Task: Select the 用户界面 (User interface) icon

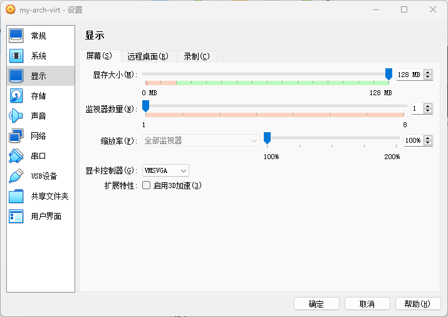Action: pyautogui.click(x=16, y=216)
